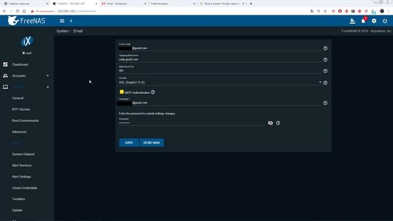Toggle the hamburger menu in top bar
The image size is (393, 221).
(62, 21)
